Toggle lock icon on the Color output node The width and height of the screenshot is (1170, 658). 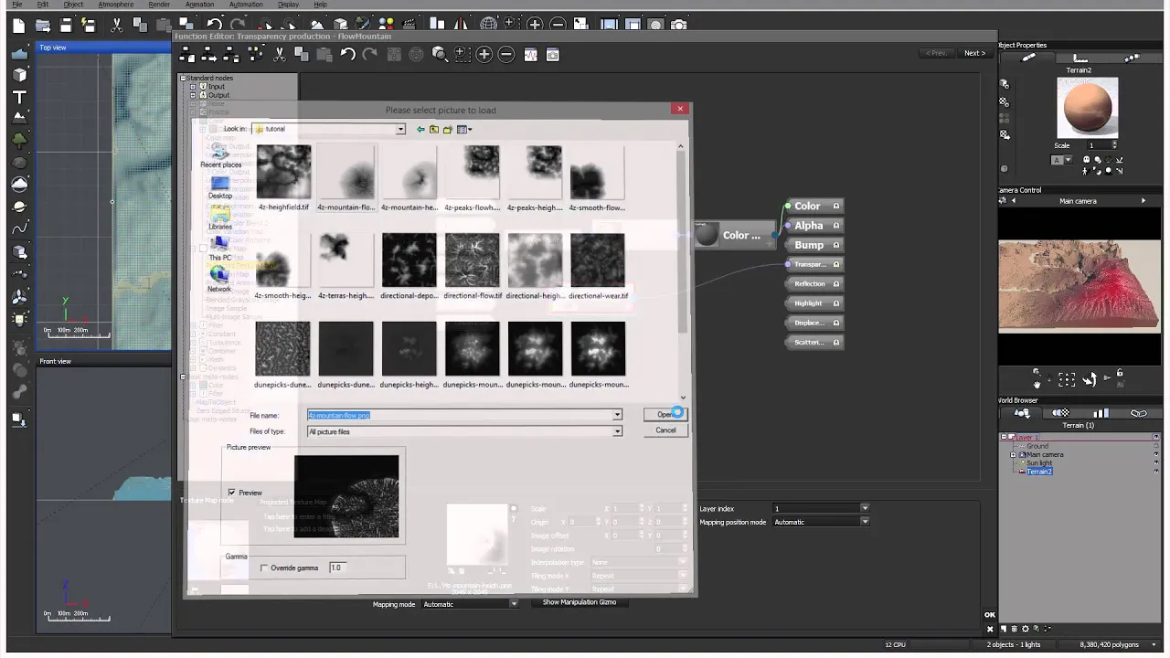836,207
